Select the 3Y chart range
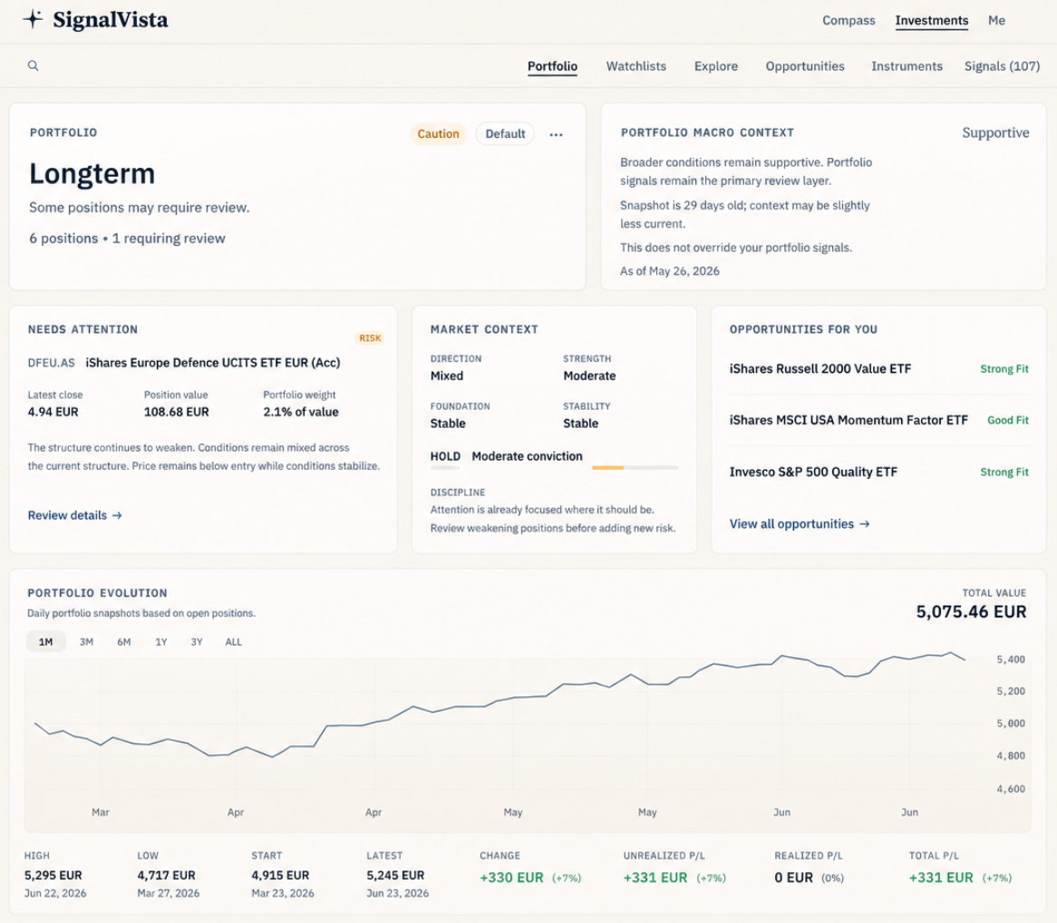 [x=197, y=642]
